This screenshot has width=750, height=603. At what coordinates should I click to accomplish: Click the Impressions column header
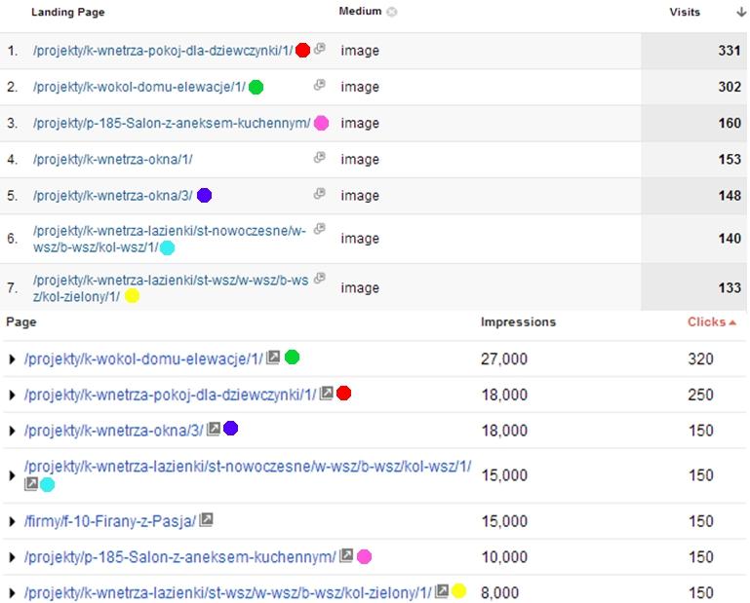518,321
